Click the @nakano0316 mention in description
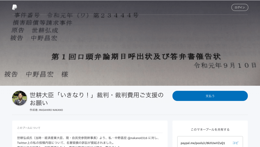 pyautogui.click(x=137, y=138)
